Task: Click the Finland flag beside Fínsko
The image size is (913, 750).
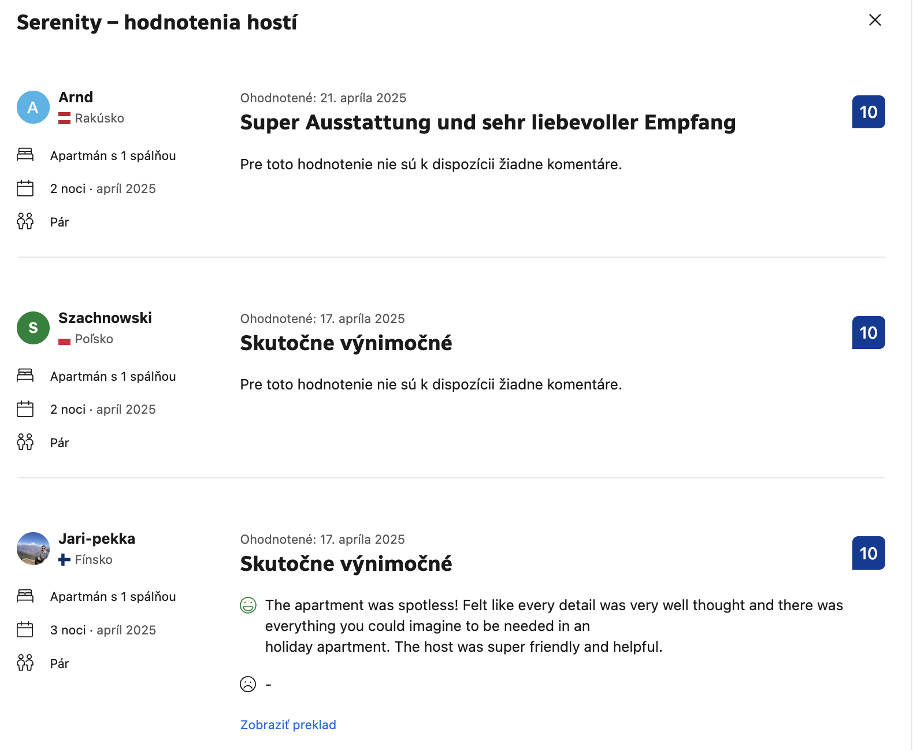Action: [x=65, y=560]
